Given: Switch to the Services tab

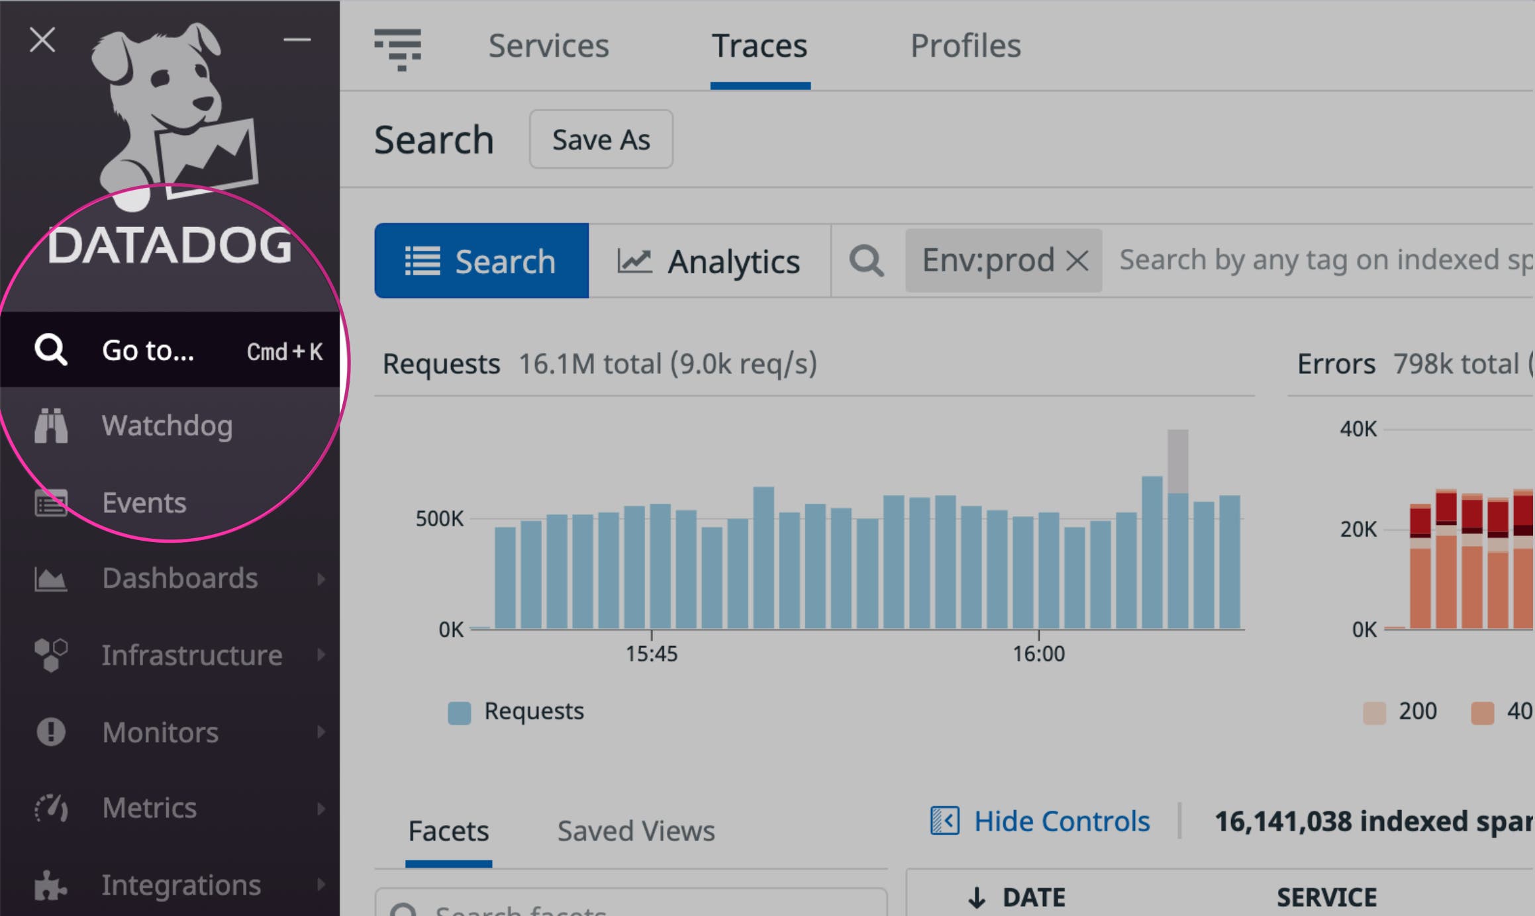Looking at the screenshot, I should click(548, 45).
